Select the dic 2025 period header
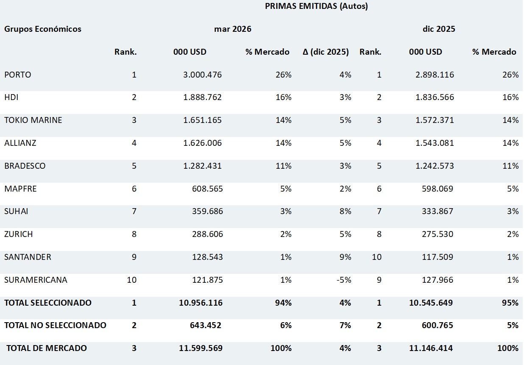The image size is (524, 365). click(x=439, y=29)
